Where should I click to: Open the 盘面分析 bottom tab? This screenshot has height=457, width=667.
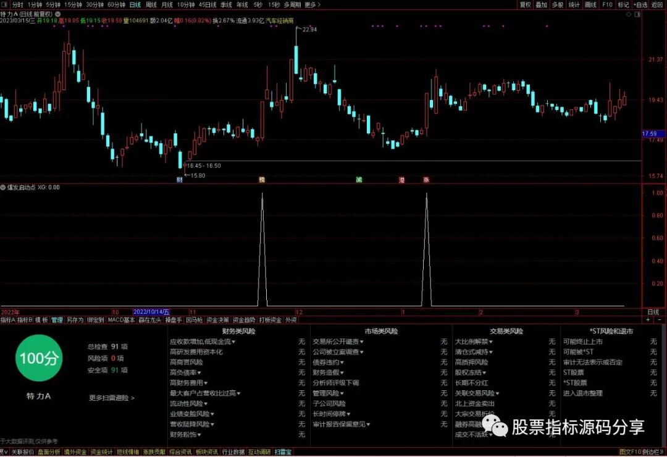49,452
